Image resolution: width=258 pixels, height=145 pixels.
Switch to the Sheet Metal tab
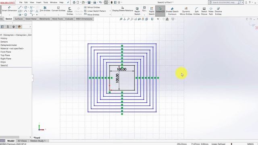(x=31, y=19)
